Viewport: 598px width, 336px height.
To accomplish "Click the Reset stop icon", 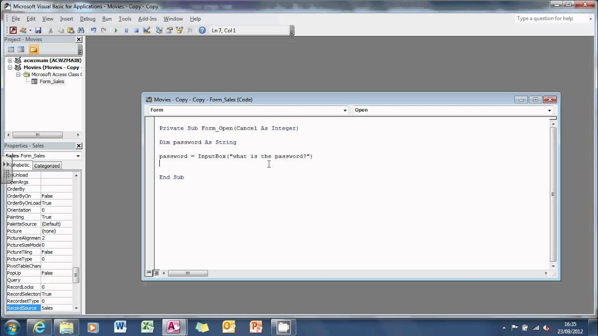I will coord(136,30).
